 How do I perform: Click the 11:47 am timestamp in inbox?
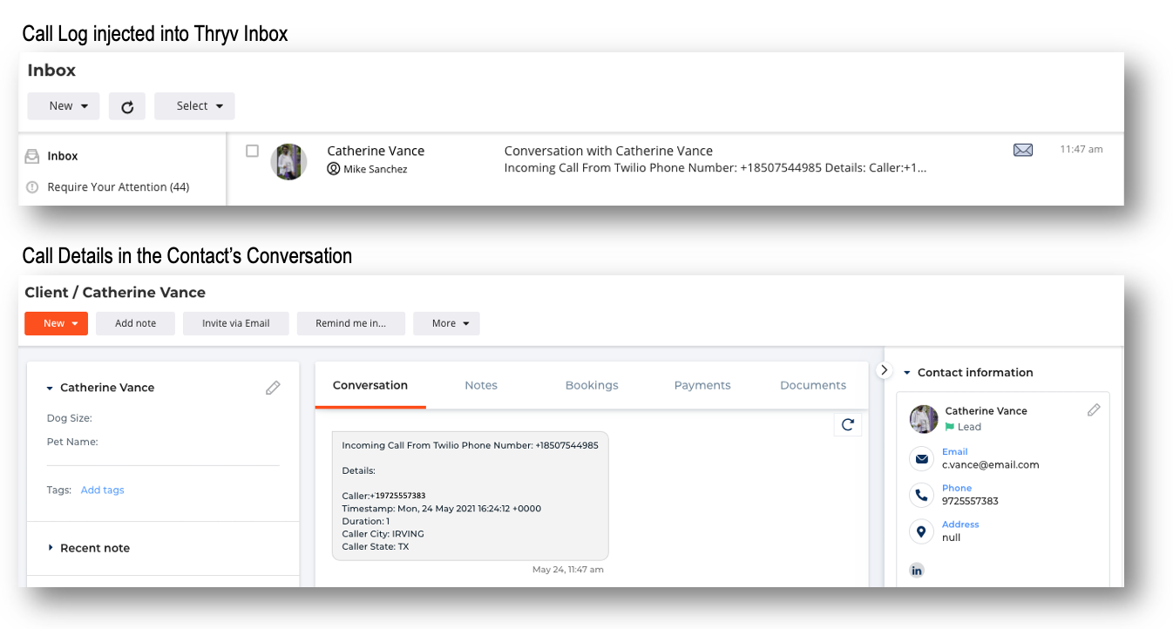pyautogui.click(x=1081, y=149)
